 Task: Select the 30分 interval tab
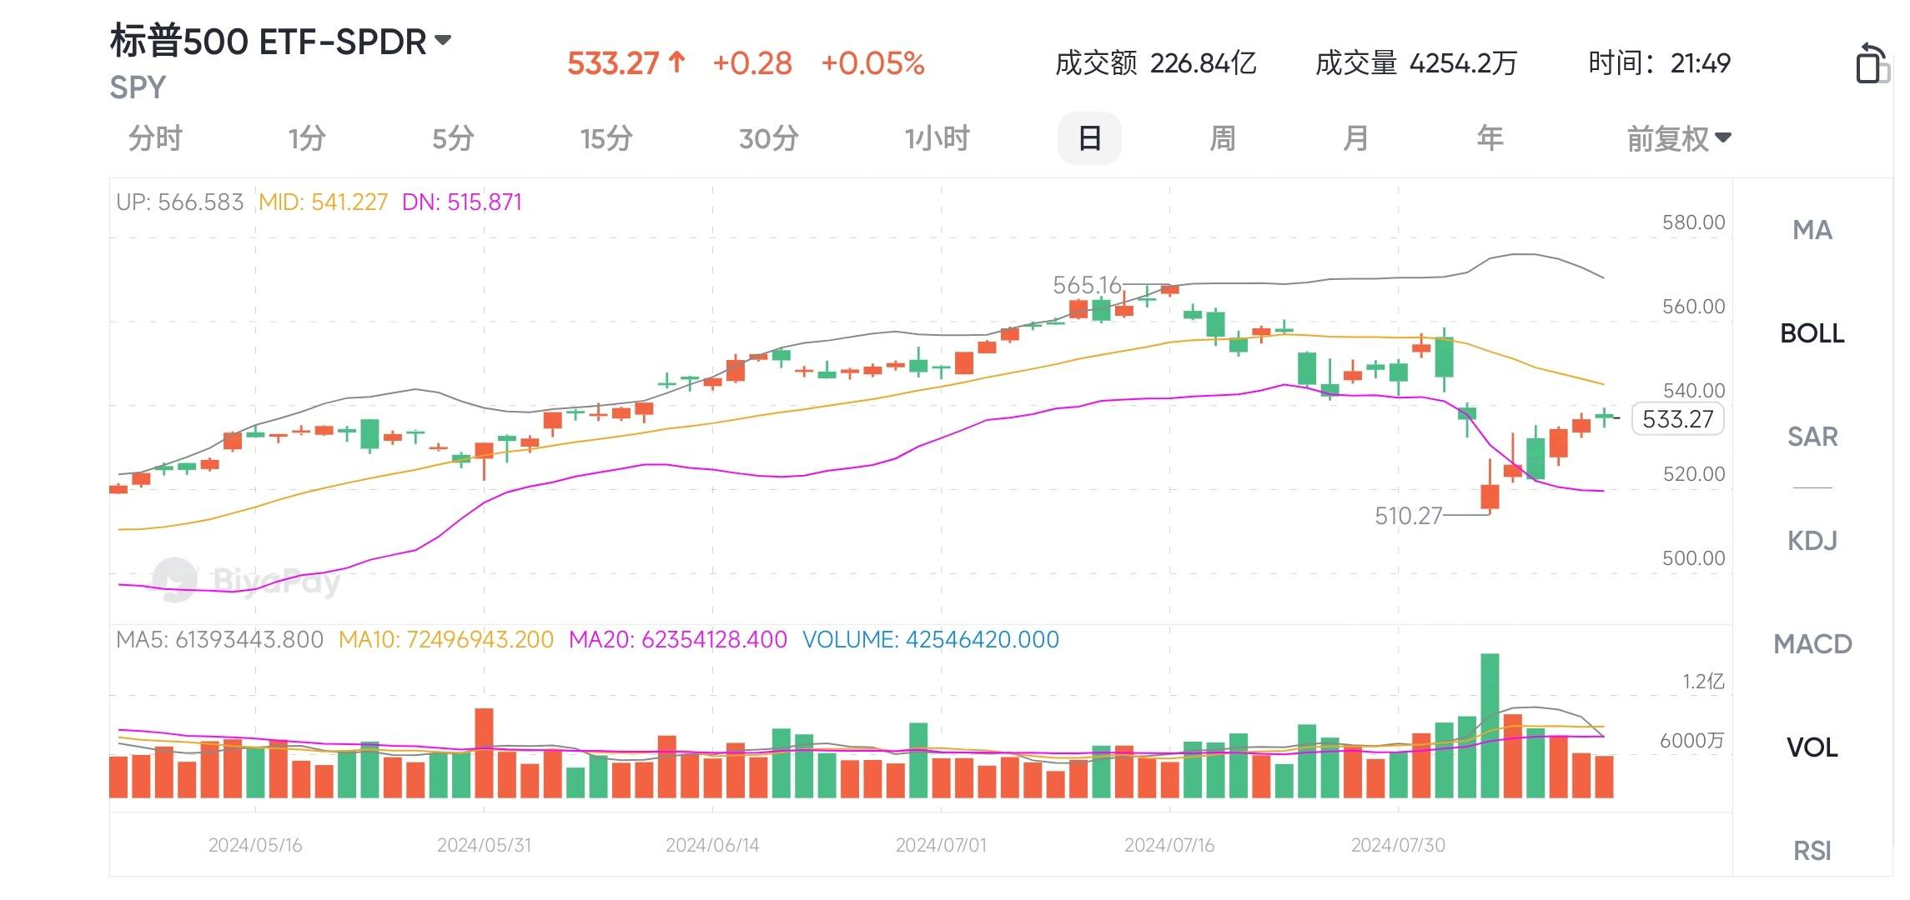769,138
